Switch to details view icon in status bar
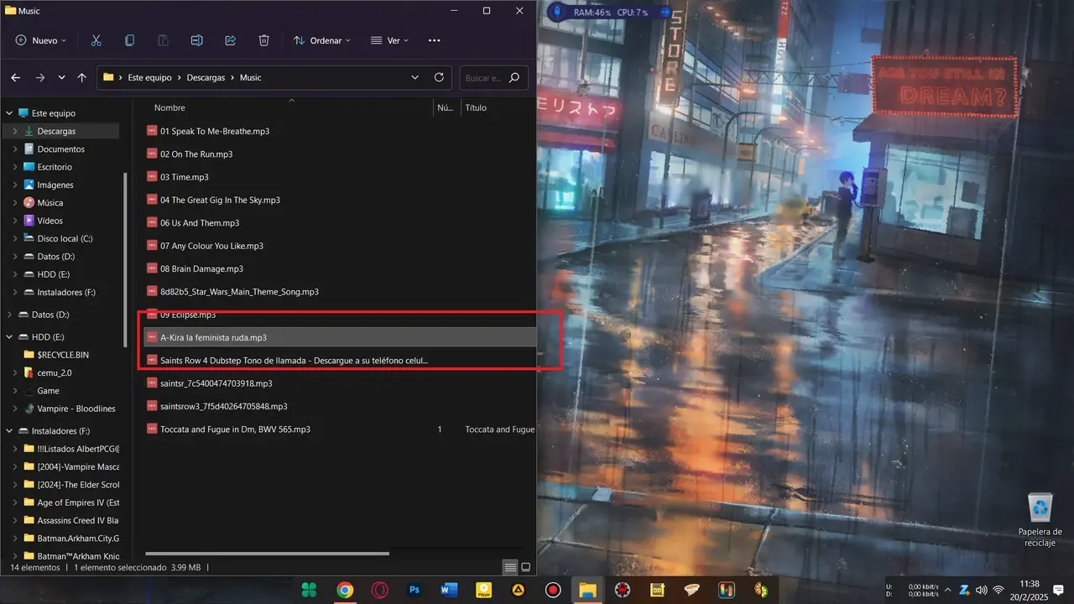Screen dimensions: 1074x604 (x=509, y=568)
